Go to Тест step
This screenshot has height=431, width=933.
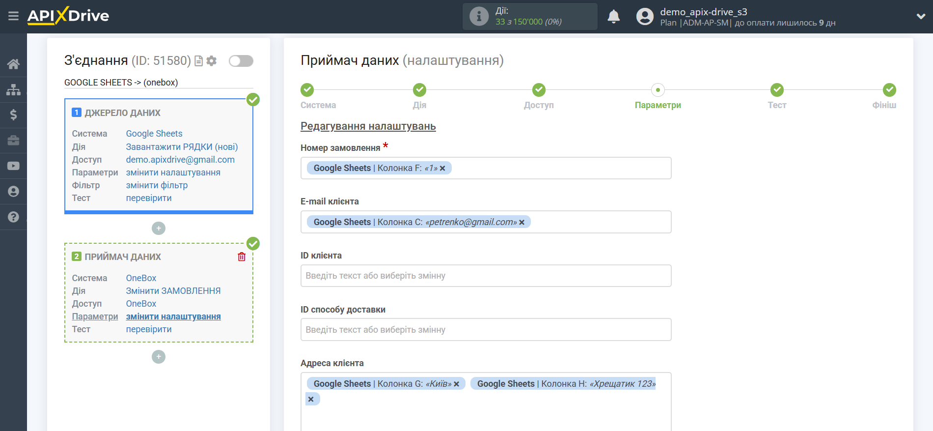point(777,90)
